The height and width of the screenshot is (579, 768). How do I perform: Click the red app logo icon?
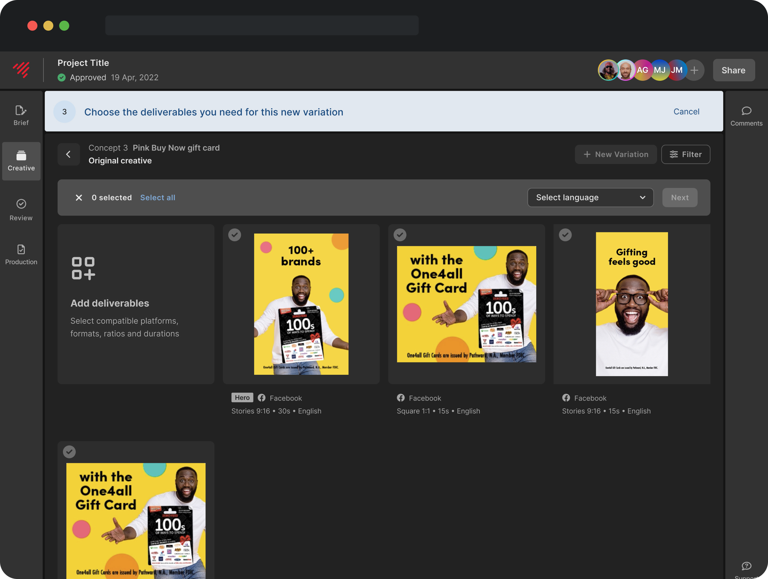(x=21, y=70)
